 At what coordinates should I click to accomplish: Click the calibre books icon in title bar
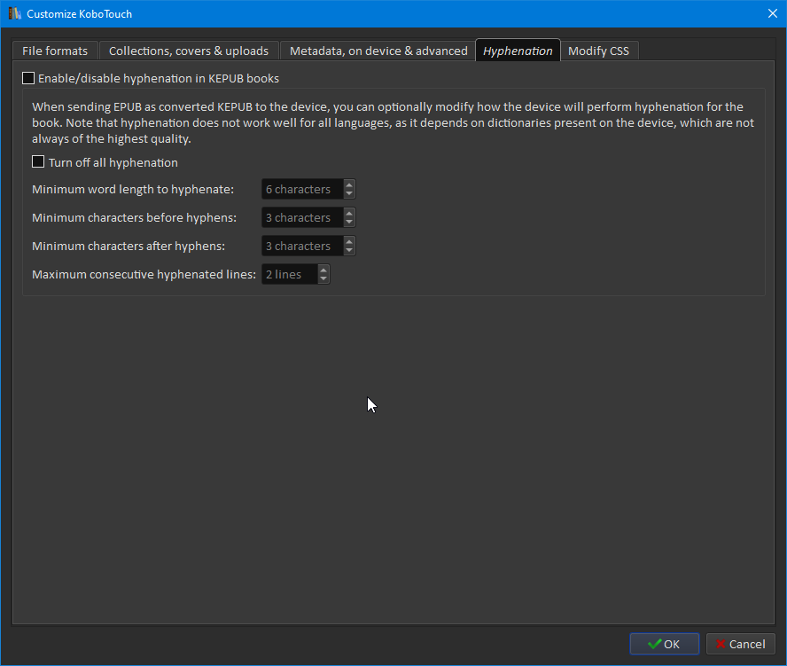point(14,13)
